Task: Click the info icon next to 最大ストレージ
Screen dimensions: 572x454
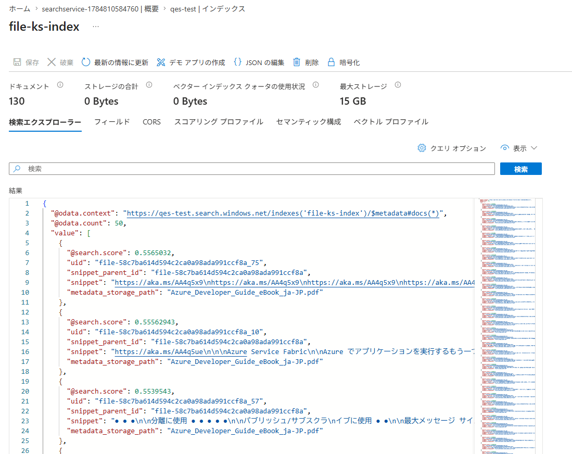Action: pyautogui.click(x=398, y=85)
